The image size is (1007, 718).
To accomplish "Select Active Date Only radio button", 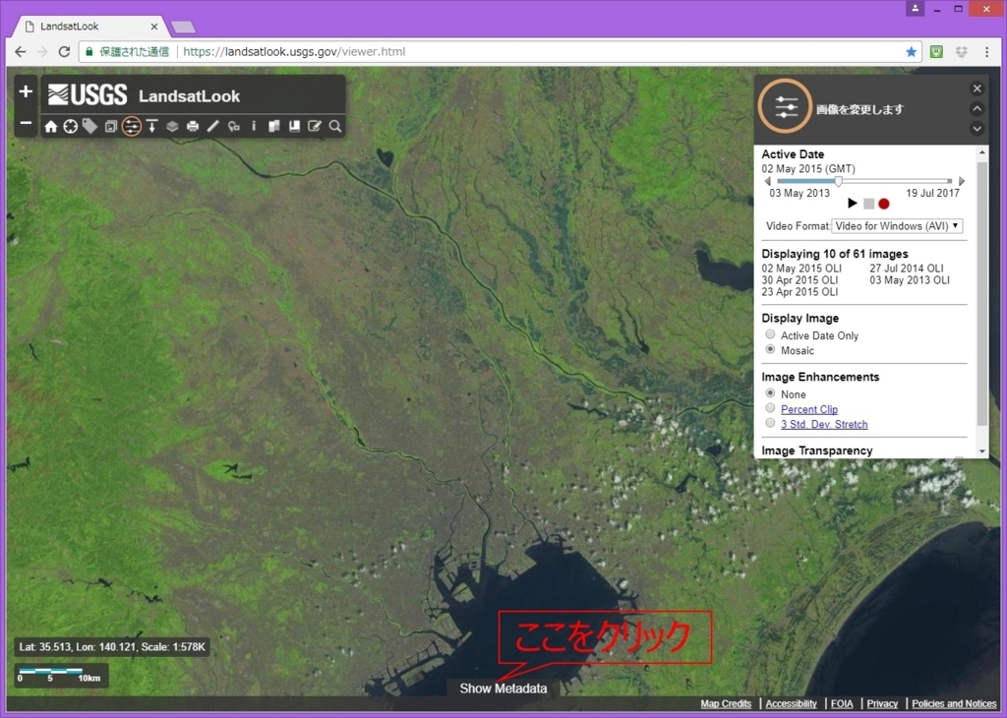I will click(770, 334).
